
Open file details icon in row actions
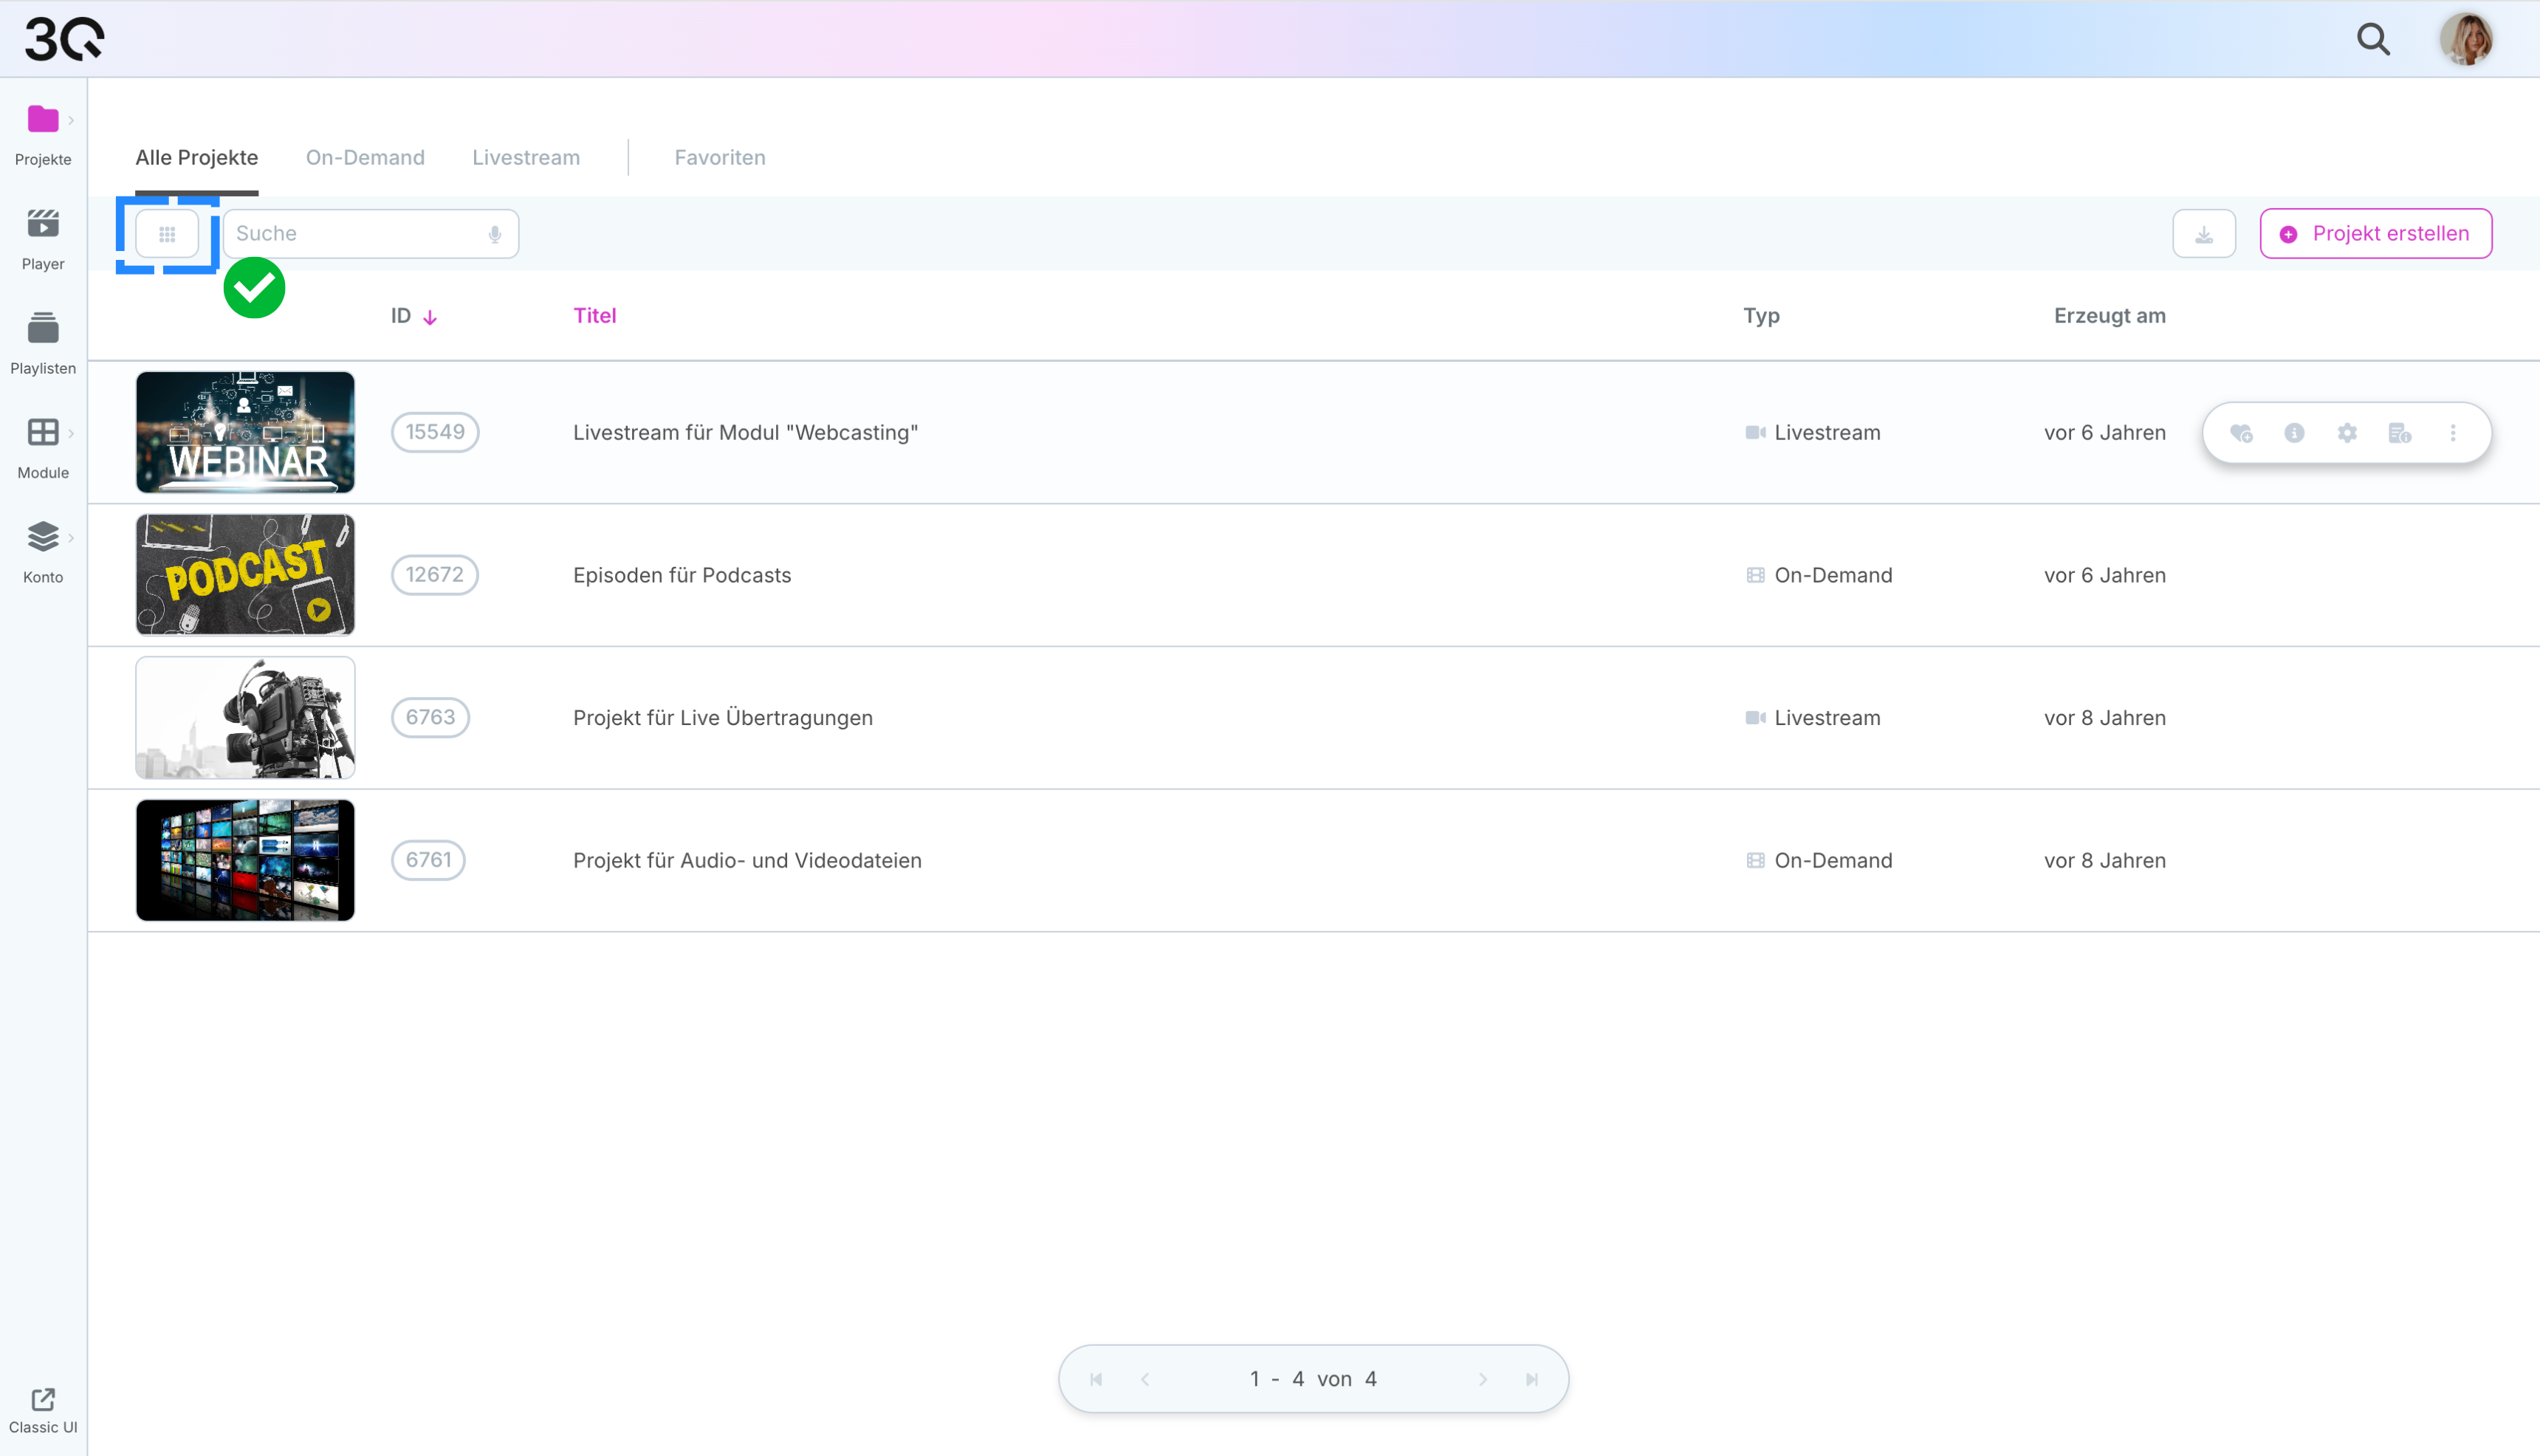[x=2399, y=433]
